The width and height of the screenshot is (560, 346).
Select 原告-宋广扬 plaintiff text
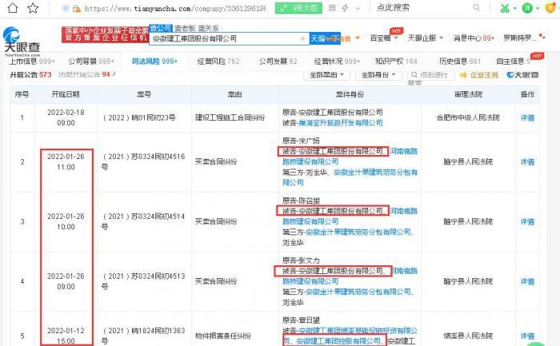[301, 141]
